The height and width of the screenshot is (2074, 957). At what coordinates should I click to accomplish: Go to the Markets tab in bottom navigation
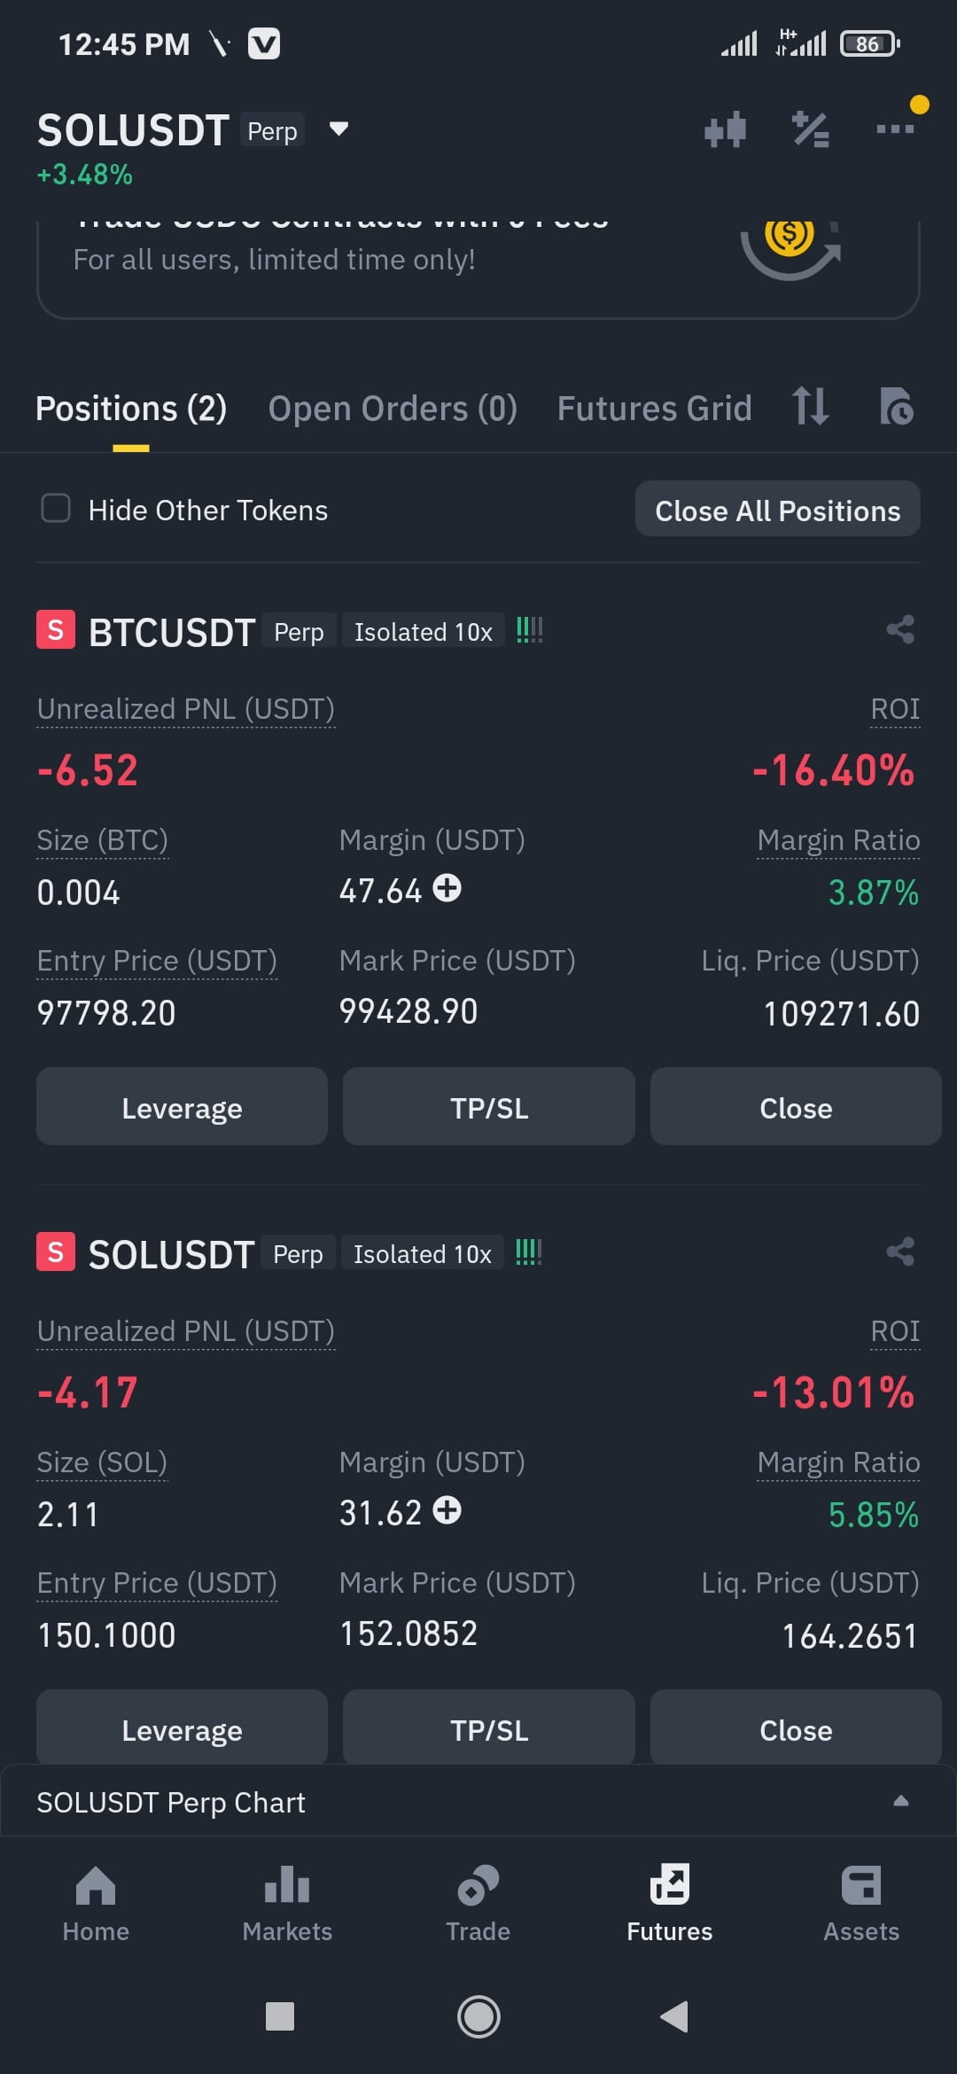click(287, 1905)
